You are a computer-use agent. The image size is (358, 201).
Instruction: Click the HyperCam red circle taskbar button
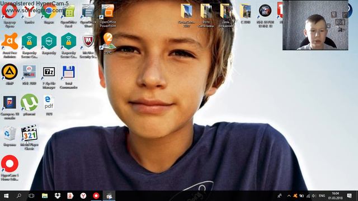[x=96, y=196]
